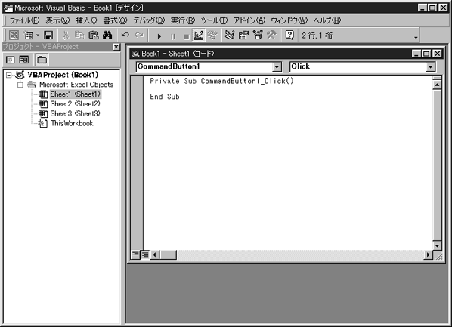Click the Reset stop icon
Viewport: 452px width, 327px height.
point(186,36)
